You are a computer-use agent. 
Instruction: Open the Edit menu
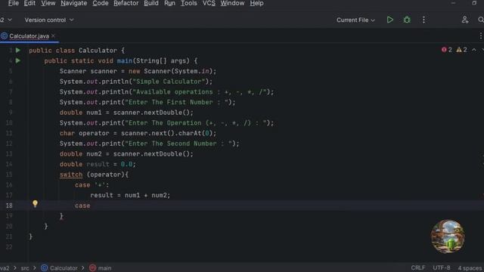[29, 3]
